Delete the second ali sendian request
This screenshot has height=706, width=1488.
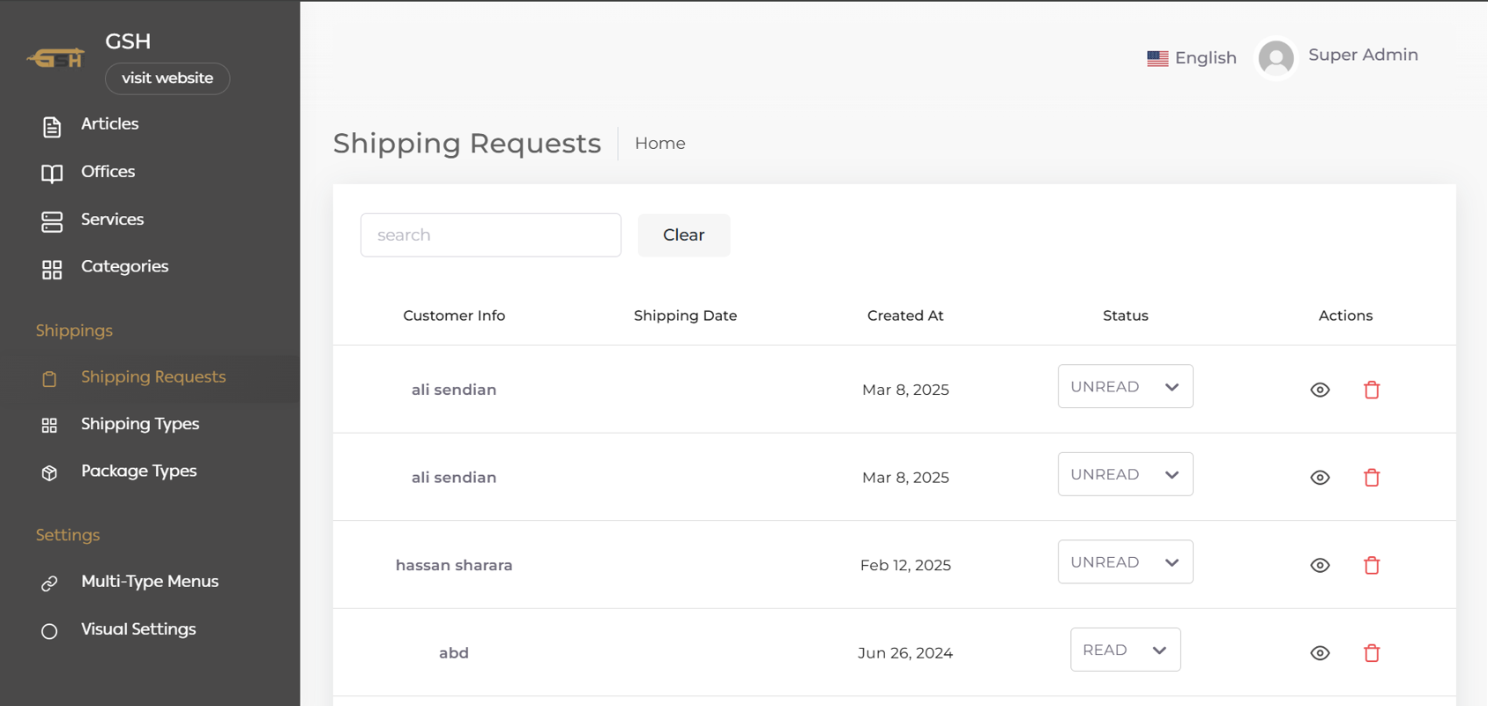click(x=1372, y=477)
